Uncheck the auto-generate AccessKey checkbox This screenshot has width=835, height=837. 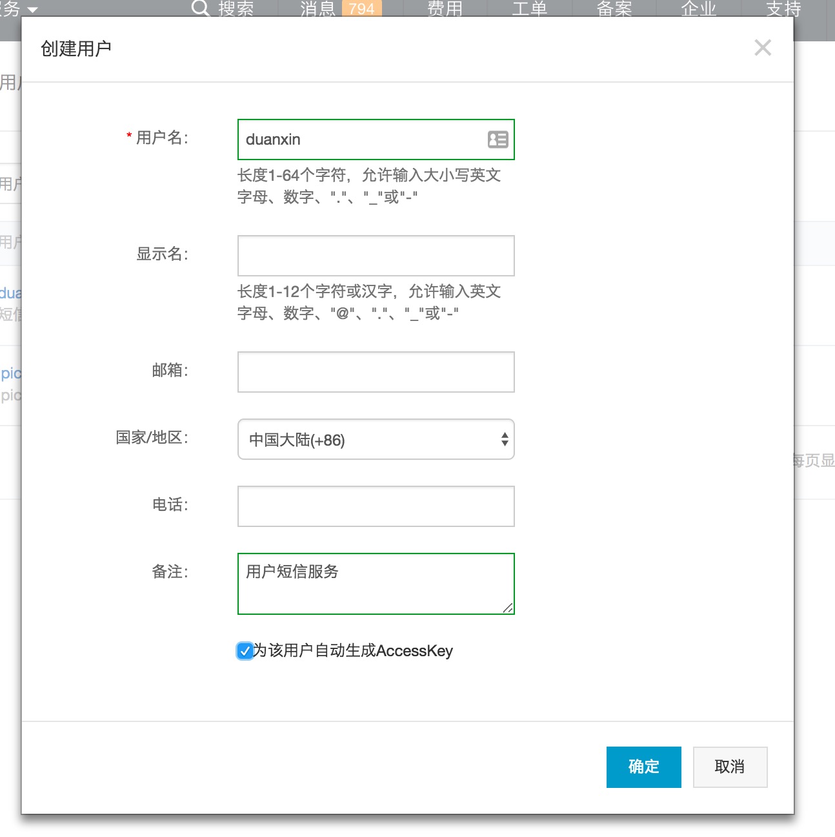[245, 650]
